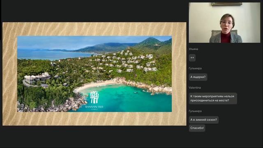Screen dimensions: 263x148
Task: Click the BANYAN TREE text under logo
Action: 95,107
